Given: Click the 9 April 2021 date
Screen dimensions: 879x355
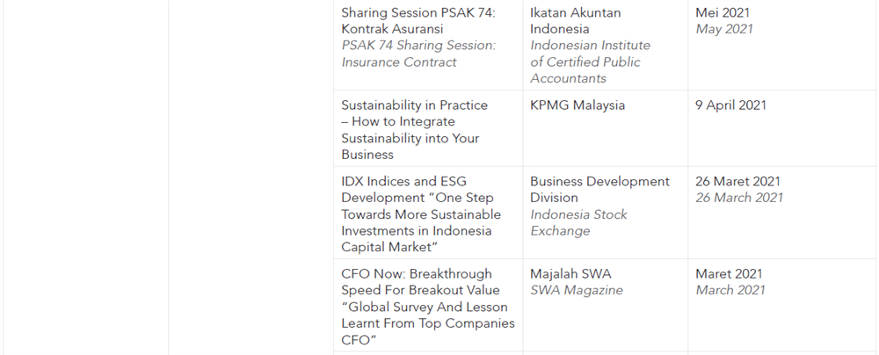Looking at the screenshot, I should click(730, 105).
